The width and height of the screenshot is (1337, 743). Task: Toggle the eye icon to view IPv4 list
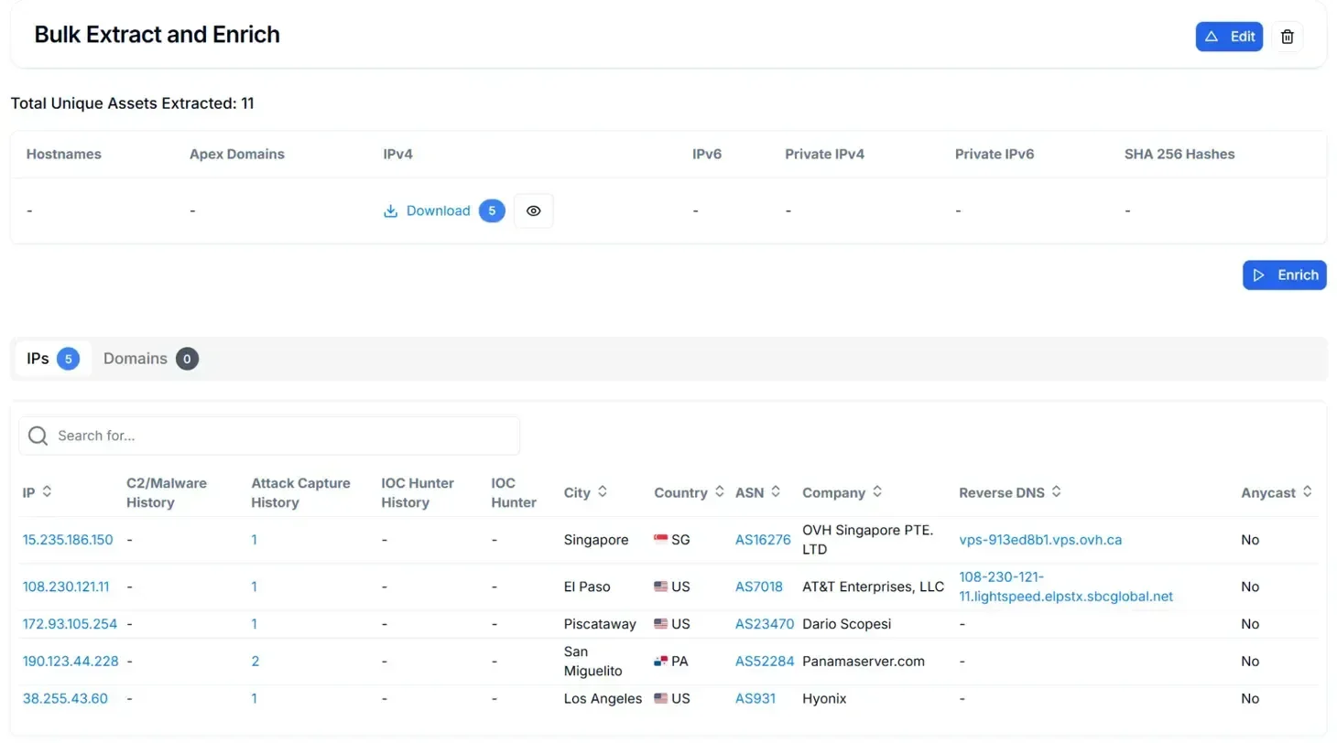tap(534, 210)
